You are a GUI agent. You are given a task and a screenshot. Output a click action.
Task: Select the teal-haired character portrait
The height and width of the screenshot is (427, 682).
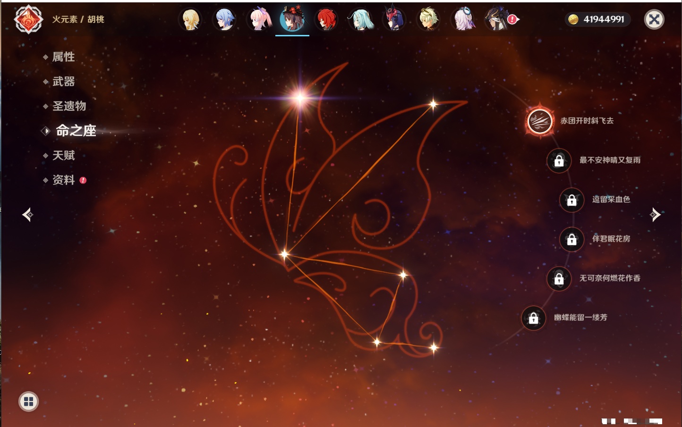360,20
